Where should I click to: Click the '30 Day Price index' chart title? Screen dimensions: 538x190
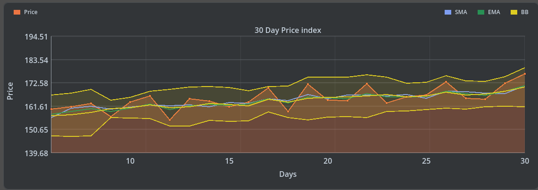point(288,31)
